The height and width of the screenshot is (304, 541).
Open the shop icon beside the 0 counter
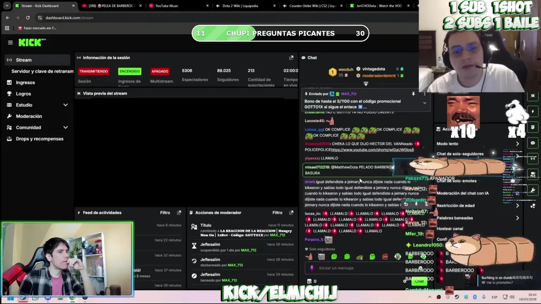coord(309,281)
